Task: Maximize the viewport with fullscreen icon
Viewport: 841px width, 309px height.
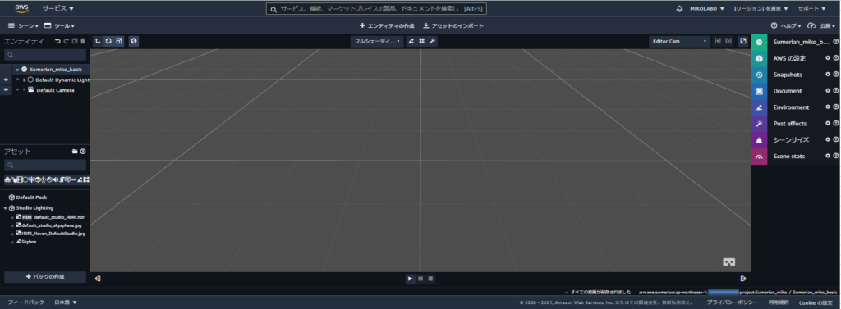Action: [742, 41]
